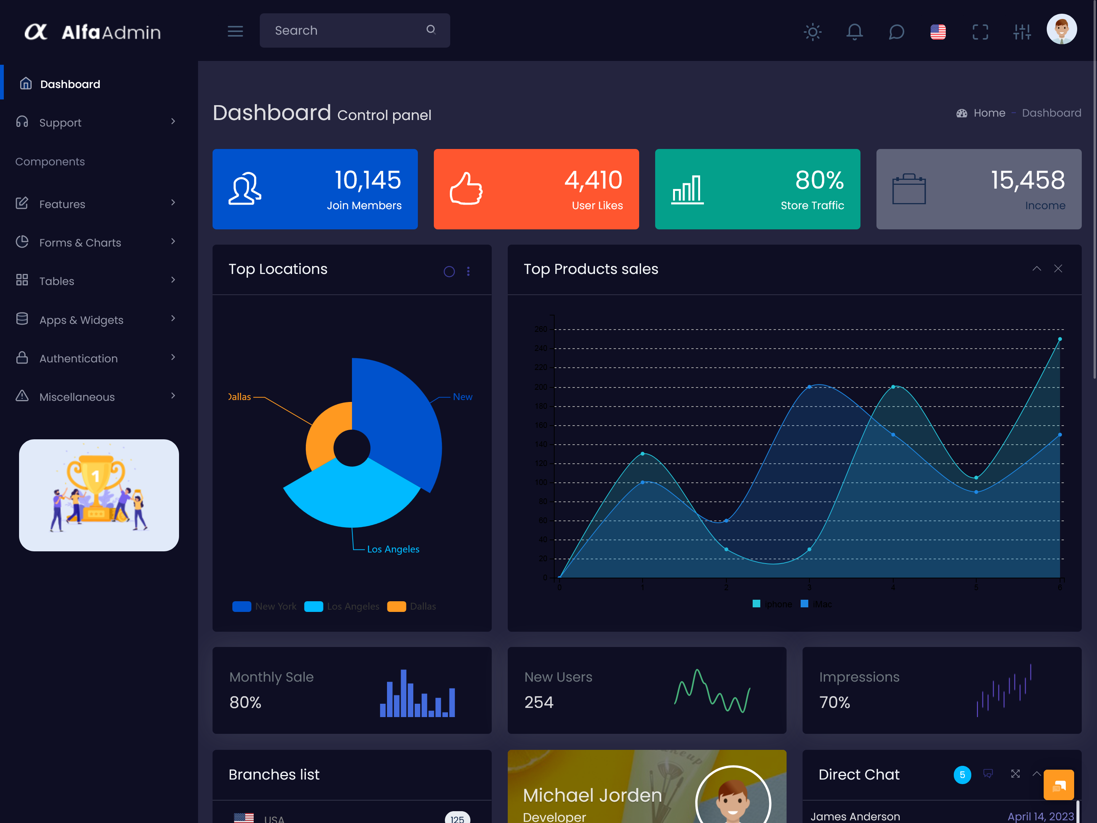This screenshot has width=1097, height=823.
Task: Open the Join Members card
Action: click(x=315, y=189)
